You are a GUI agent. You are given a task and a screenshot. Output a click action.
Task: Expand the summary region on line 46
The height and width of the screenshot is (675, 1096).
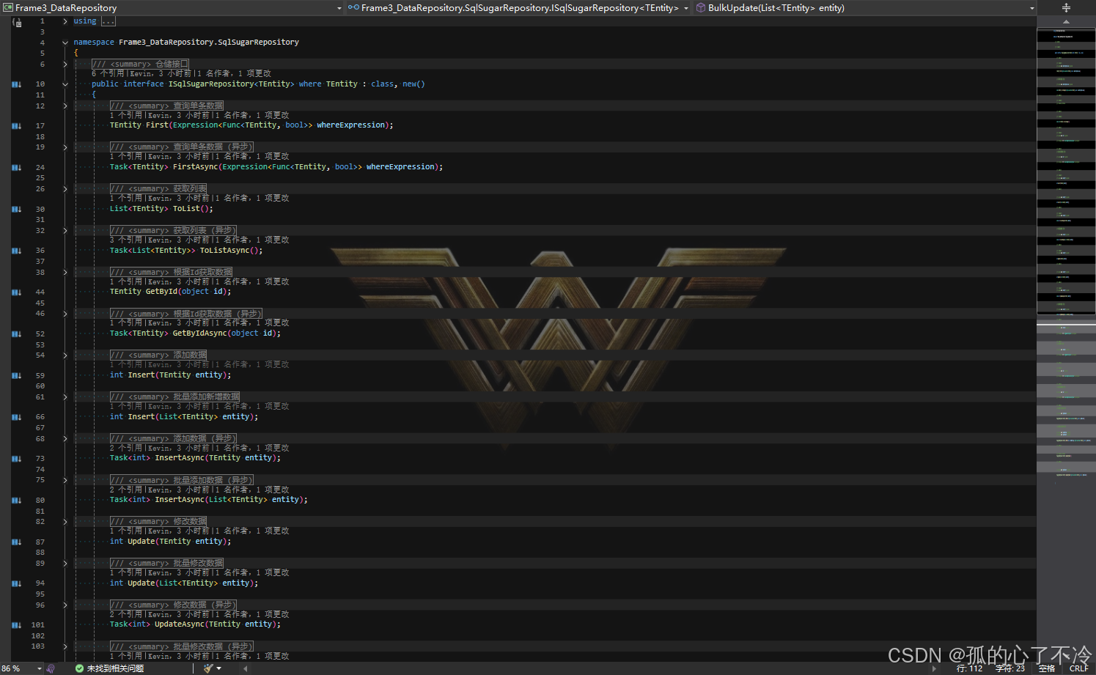pyautogui.click(x=65, y=314)
